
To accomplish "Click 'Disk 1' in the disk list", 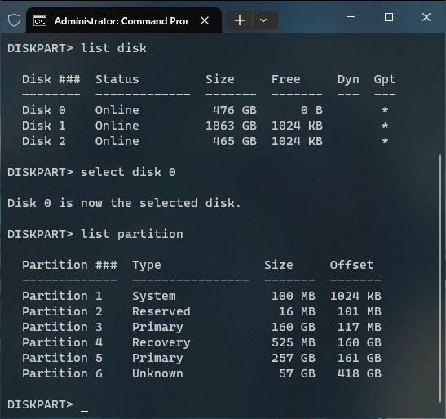I will (x=44, y=126).
